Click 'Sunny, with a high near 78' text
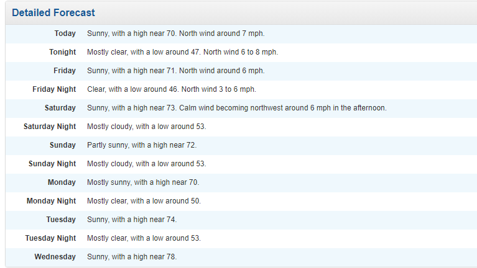Screen dimensions: 477x268 click(132, 257)
